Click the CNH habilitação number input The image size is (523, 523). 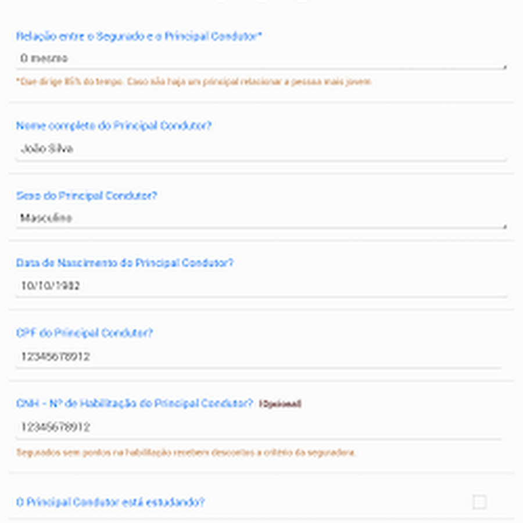(x=259, y=427)
